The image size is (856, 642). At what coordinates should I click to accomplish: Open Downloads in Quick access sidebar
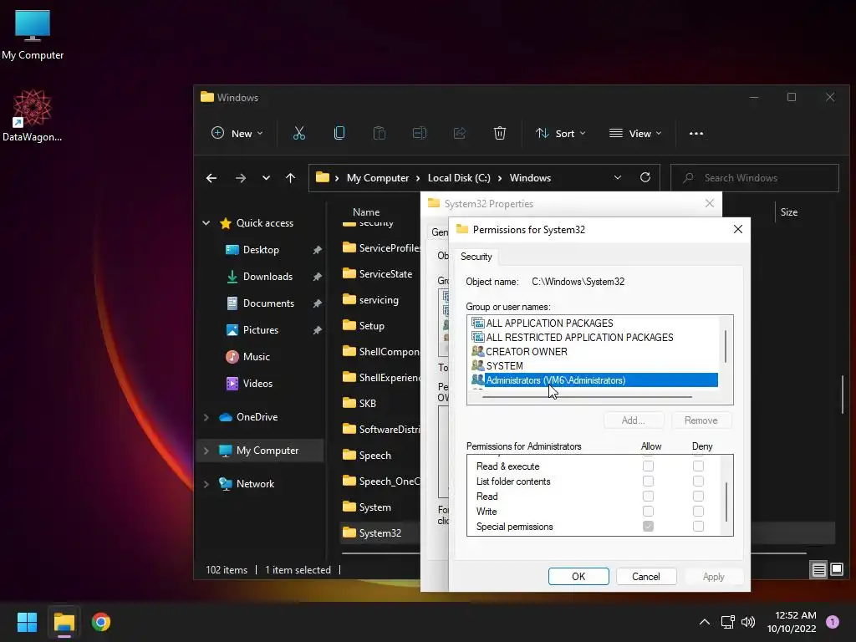[x=267, y=276]
